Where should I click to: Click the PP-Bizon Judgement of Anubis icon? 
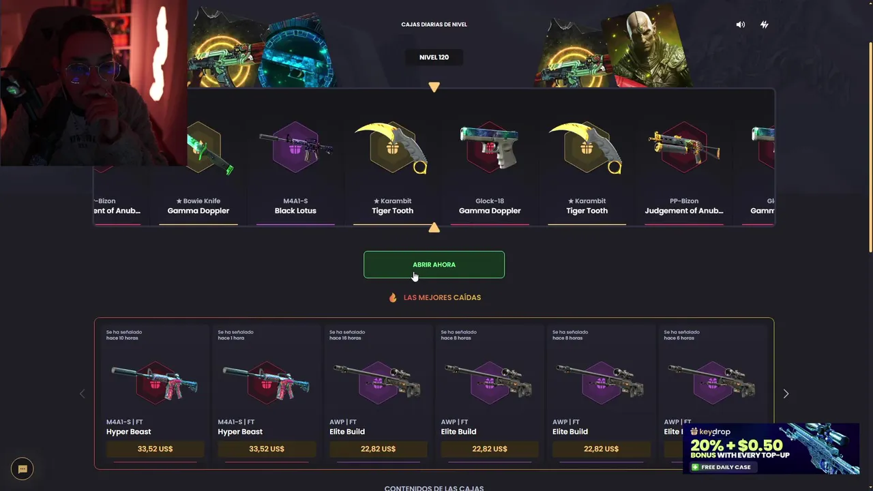[x=684, y=147]
